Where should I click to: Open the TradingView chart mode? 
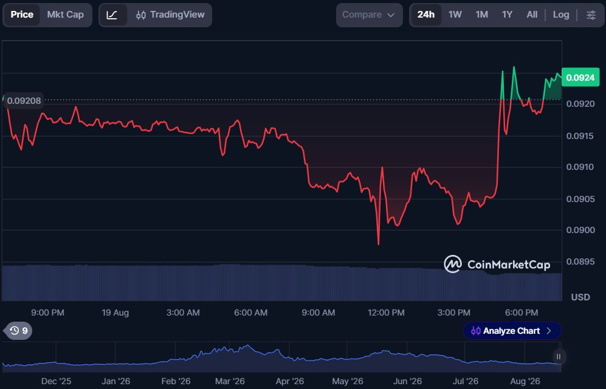click(x=170, y=15)
